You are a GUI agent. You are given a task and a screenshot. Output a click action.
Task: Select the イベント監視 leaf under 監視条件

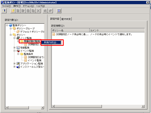pyautogui.click(x=34, y=60)
